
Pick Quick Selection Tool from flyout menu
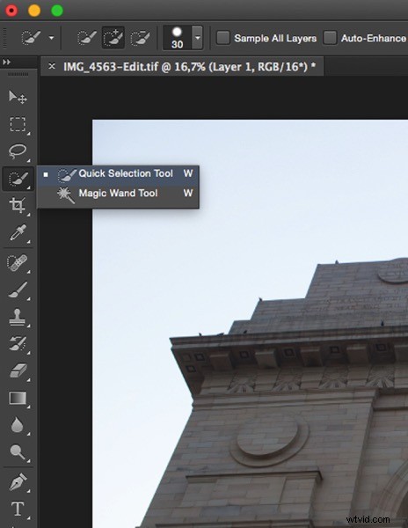pyautogui.click(x=118, y=174)
